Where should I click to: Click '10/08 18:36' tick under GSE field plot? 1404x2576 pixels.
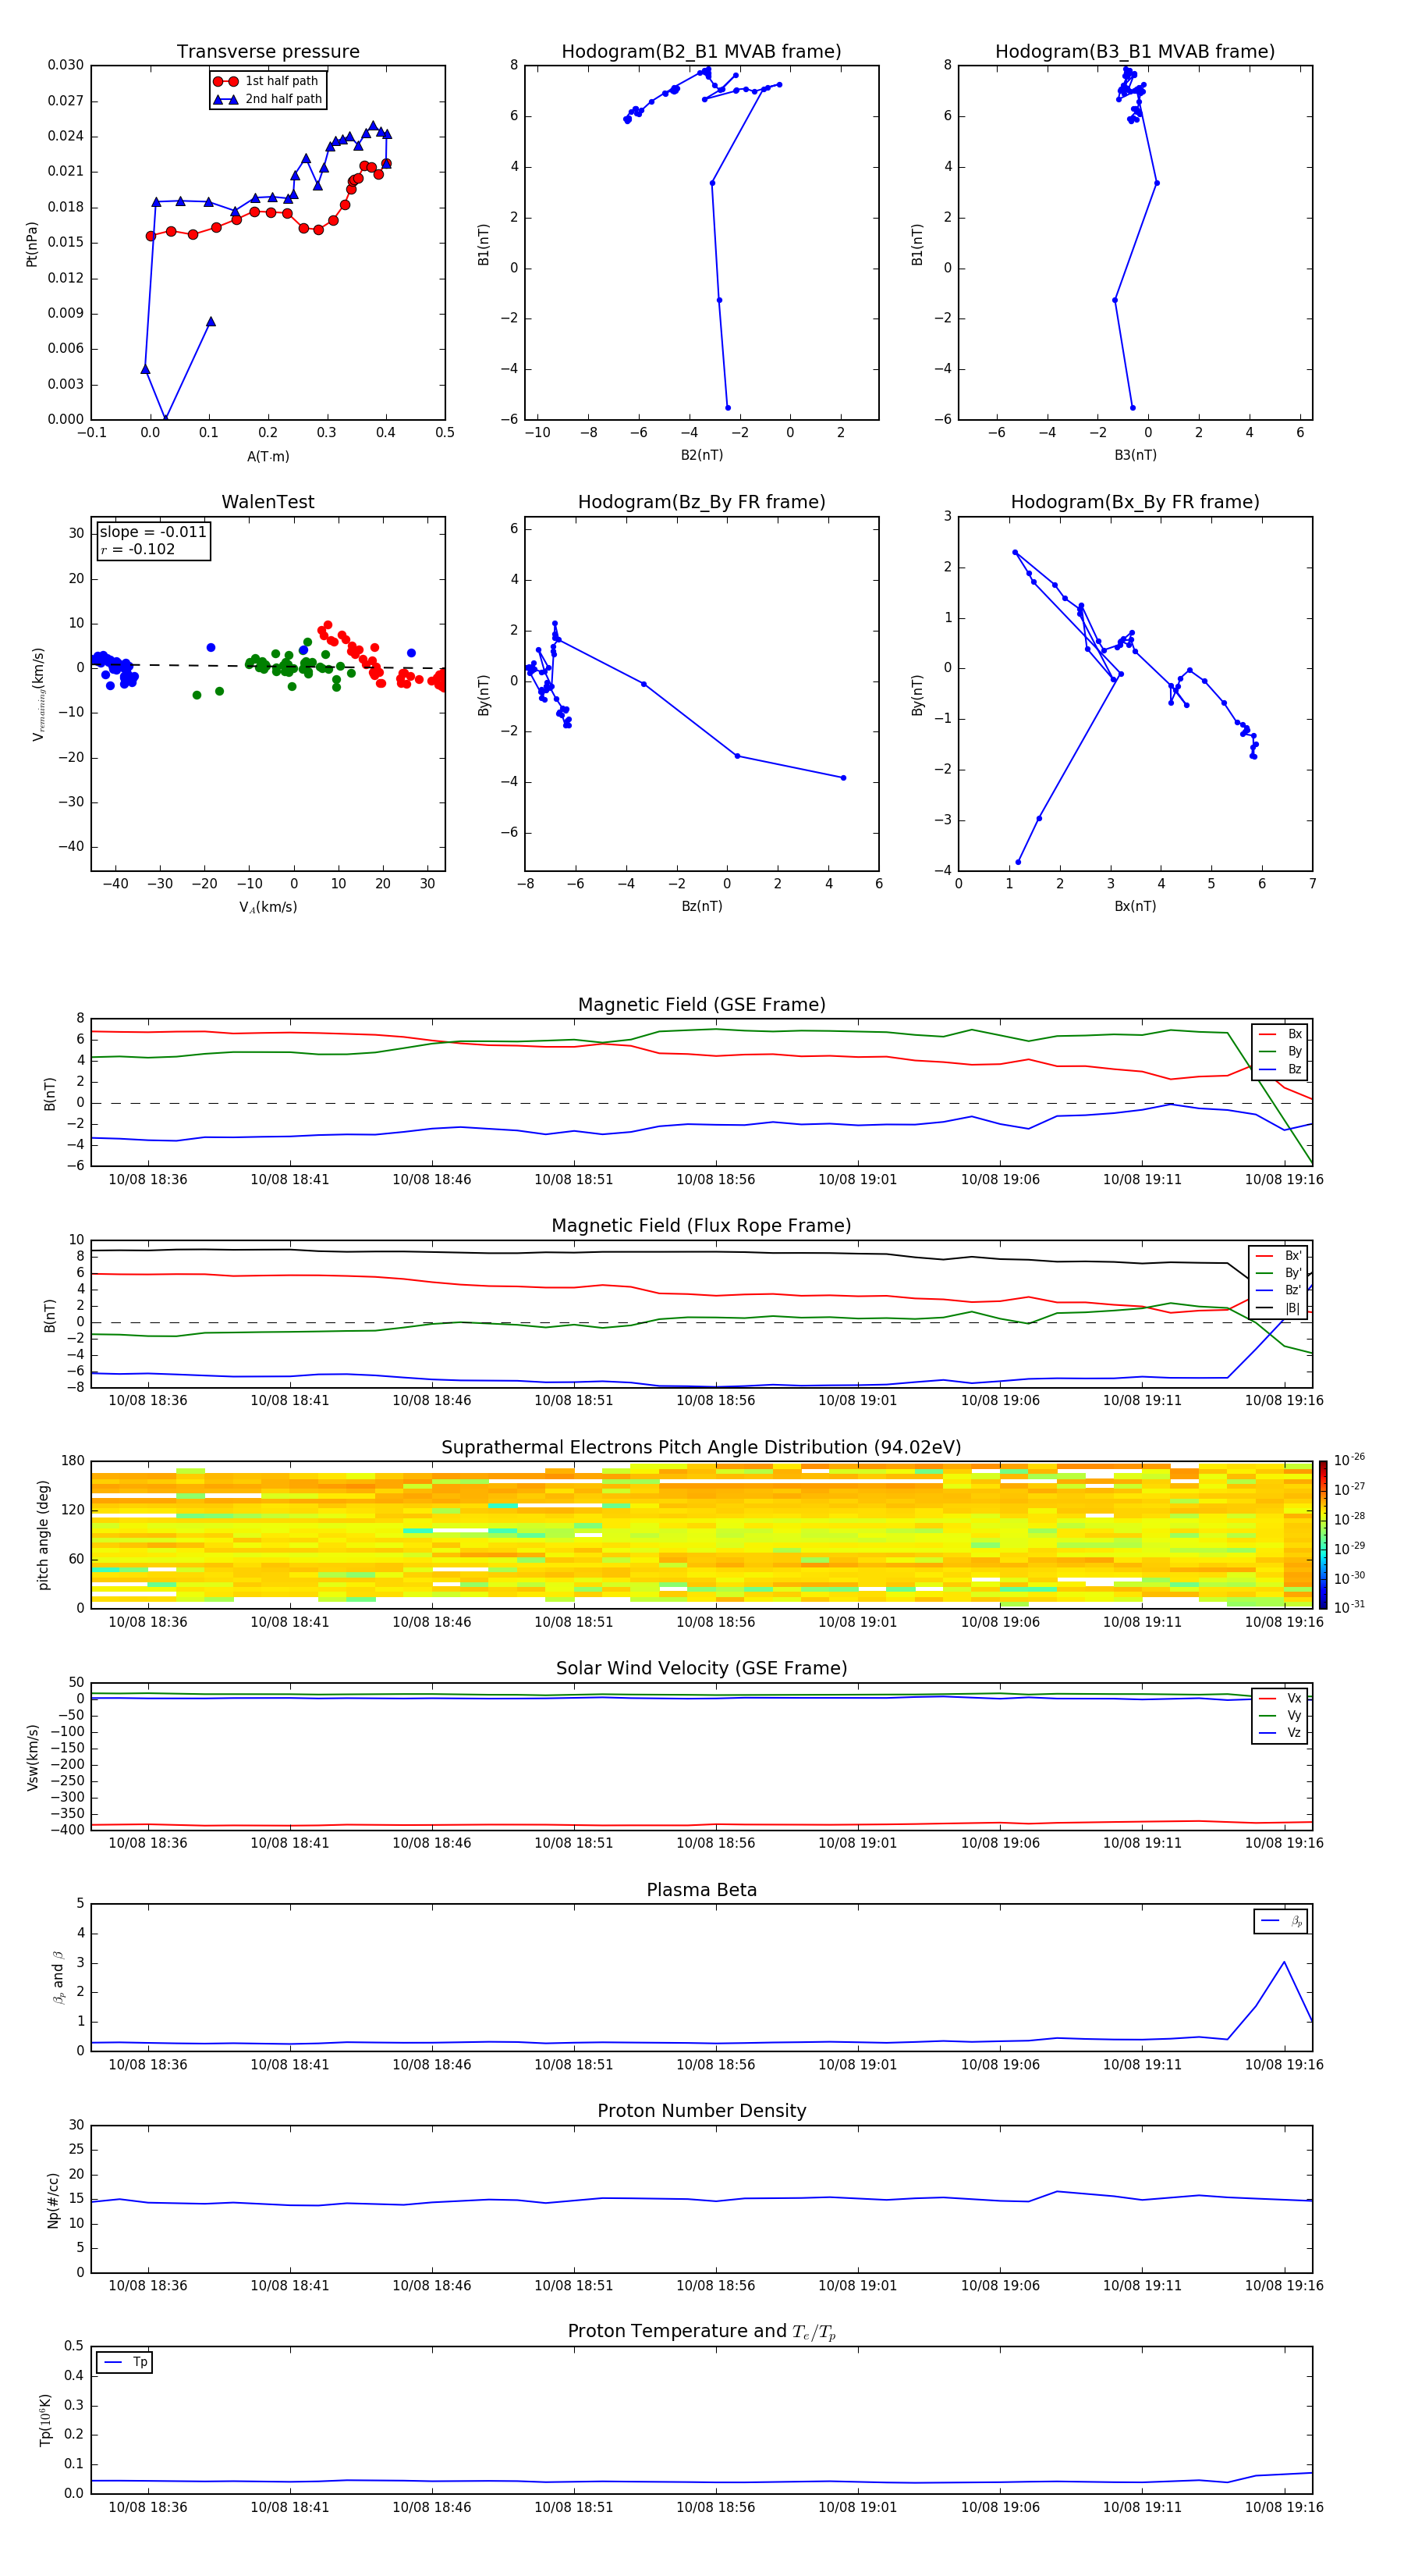(x=148, y=1180)
